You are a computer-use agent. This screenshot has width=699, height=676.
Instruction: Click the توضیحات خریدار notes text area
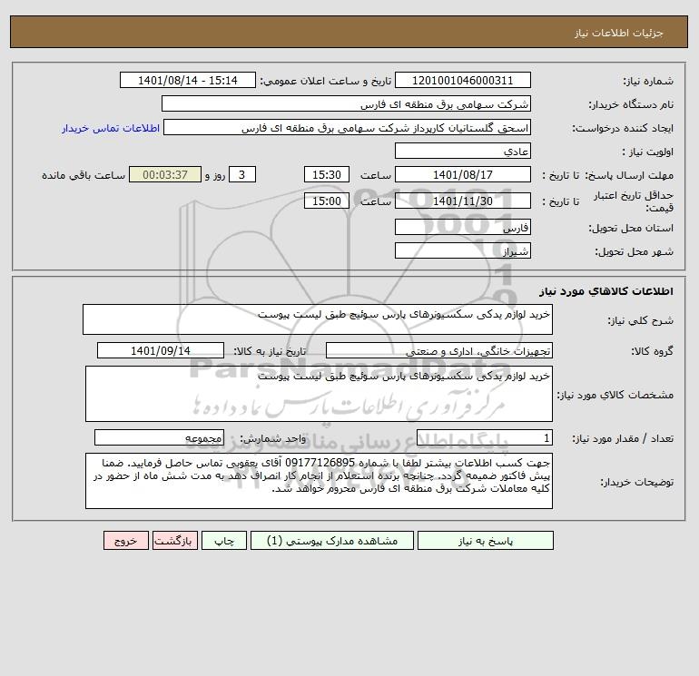point(319,481)
